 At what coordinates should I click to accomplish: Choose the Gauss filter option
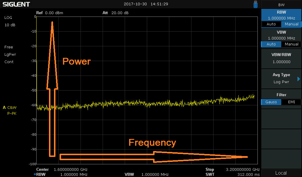(x=271, y=102)
